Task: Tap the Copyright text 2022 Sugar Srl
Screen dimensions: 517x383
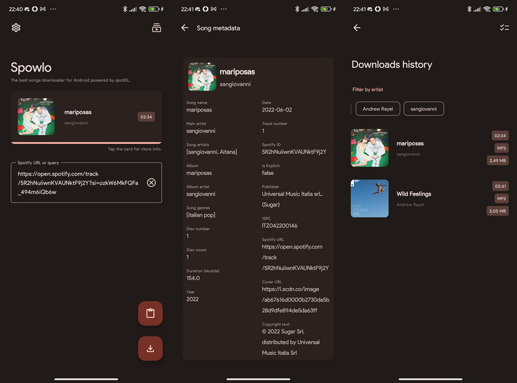Action: point(291,342)
